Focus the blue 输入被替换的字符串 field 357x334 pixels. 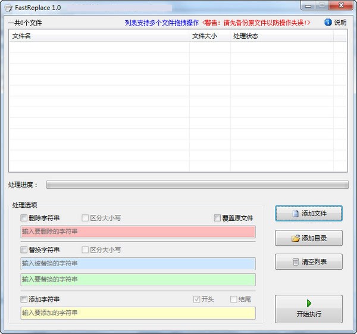[x=138, y=264]
